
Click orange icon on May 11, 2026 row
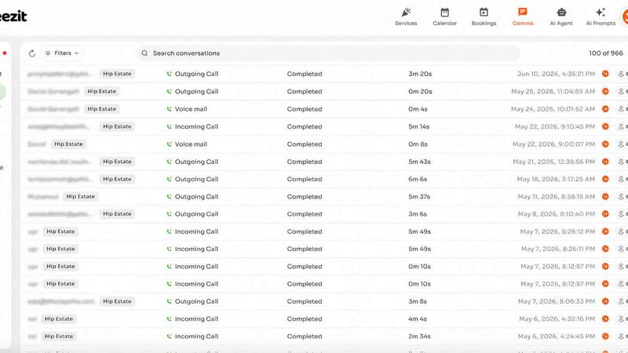[605, 197]
